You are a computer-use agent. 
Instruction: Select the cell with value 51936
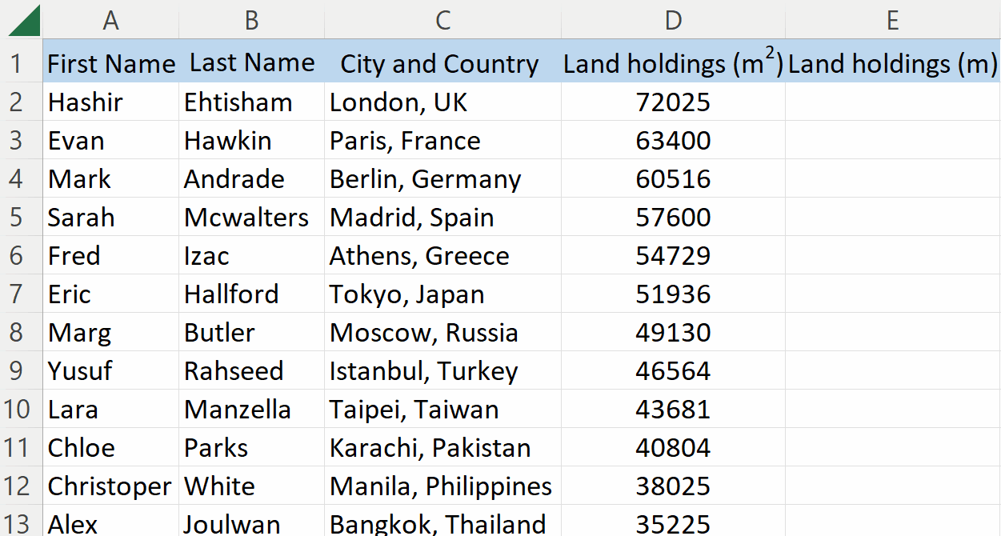673,294
